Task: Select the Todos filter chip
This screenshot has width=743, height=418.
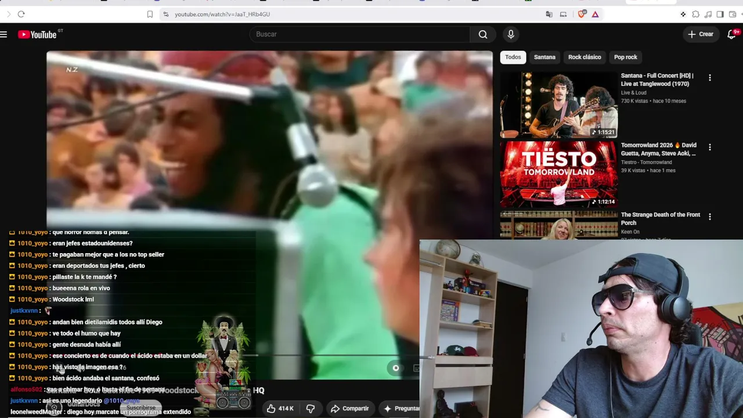Action: tap(513, 57)
